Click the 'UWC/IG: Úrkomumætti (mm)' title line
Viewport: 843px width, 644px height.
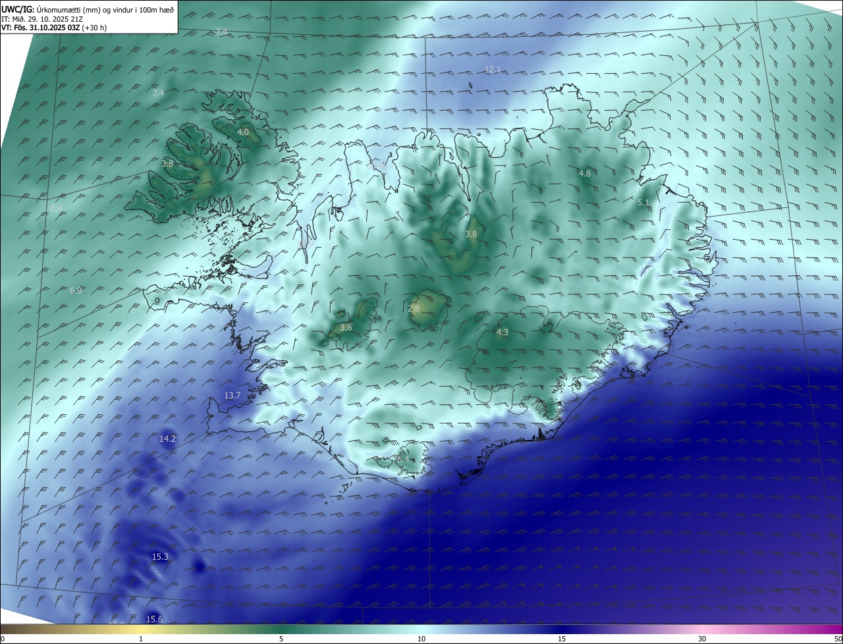(x=88, y=9)
